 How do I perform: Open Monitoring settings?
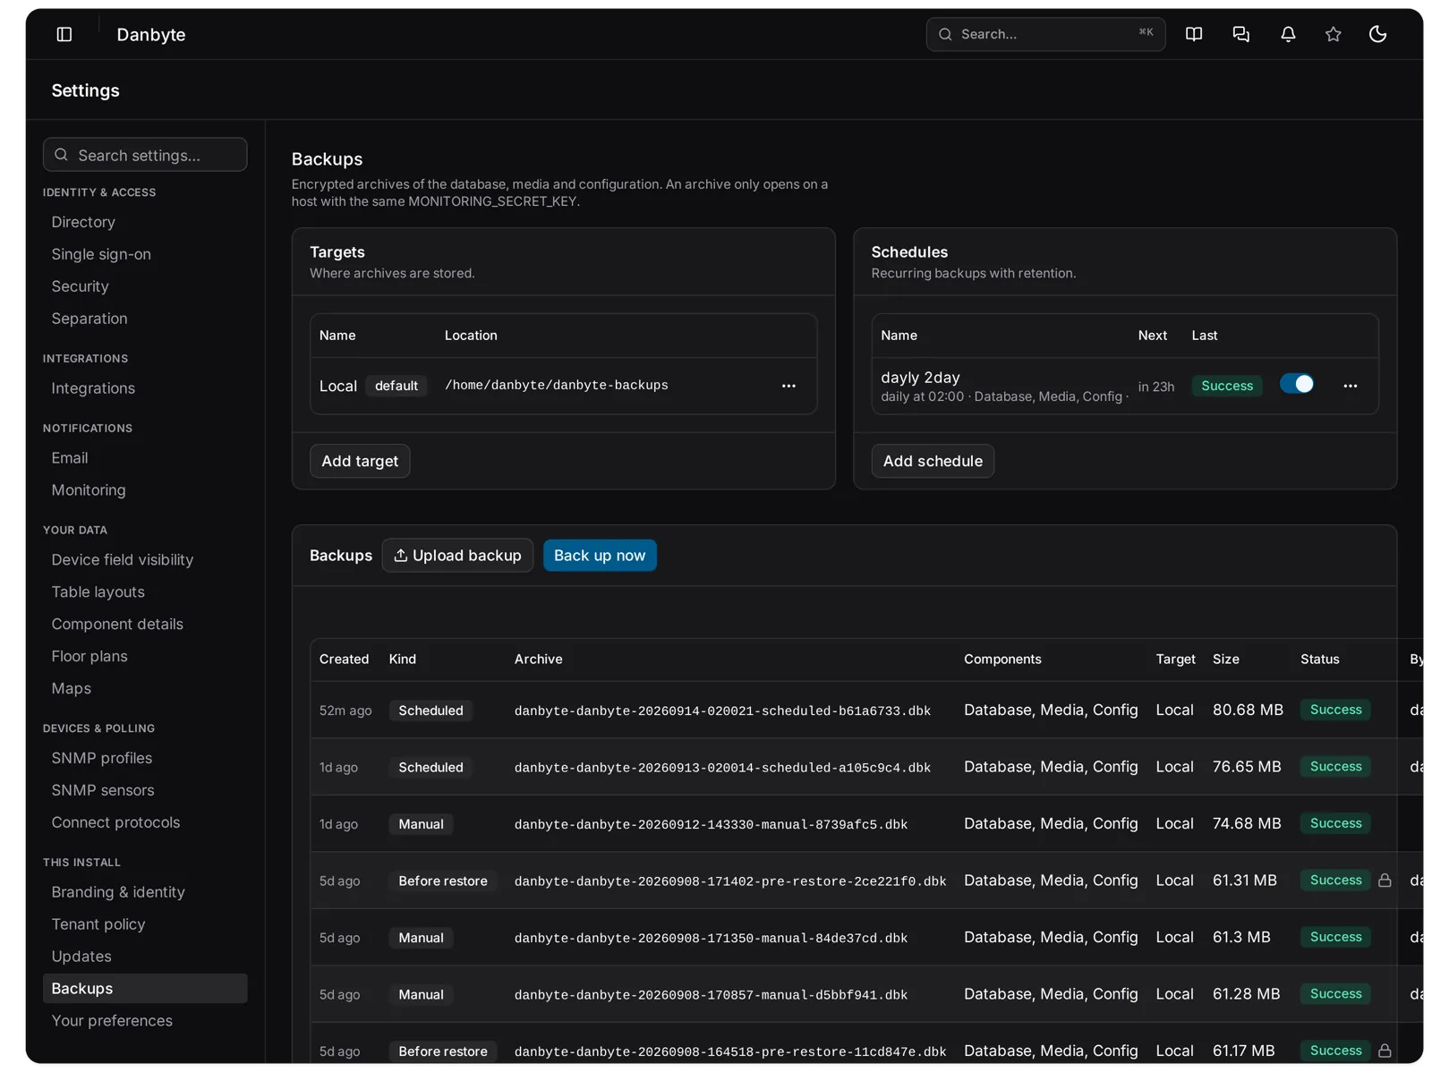click(x=89, y=490)
